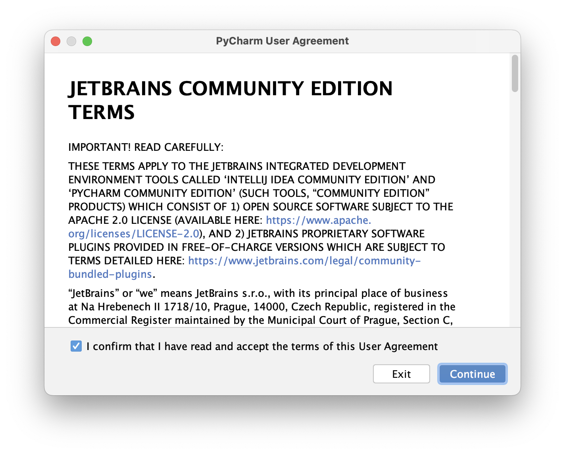Click the agreement text scrollbar thumb

coord(515,73)
